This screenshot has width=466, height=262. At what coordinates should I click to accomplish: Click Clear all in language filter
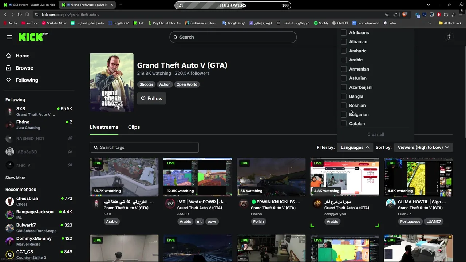click(375, 134)
